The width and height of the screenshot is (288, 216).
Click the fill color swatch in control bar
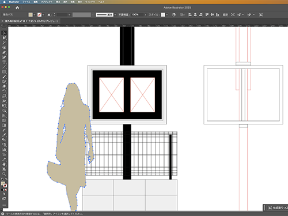click(31, 14)
